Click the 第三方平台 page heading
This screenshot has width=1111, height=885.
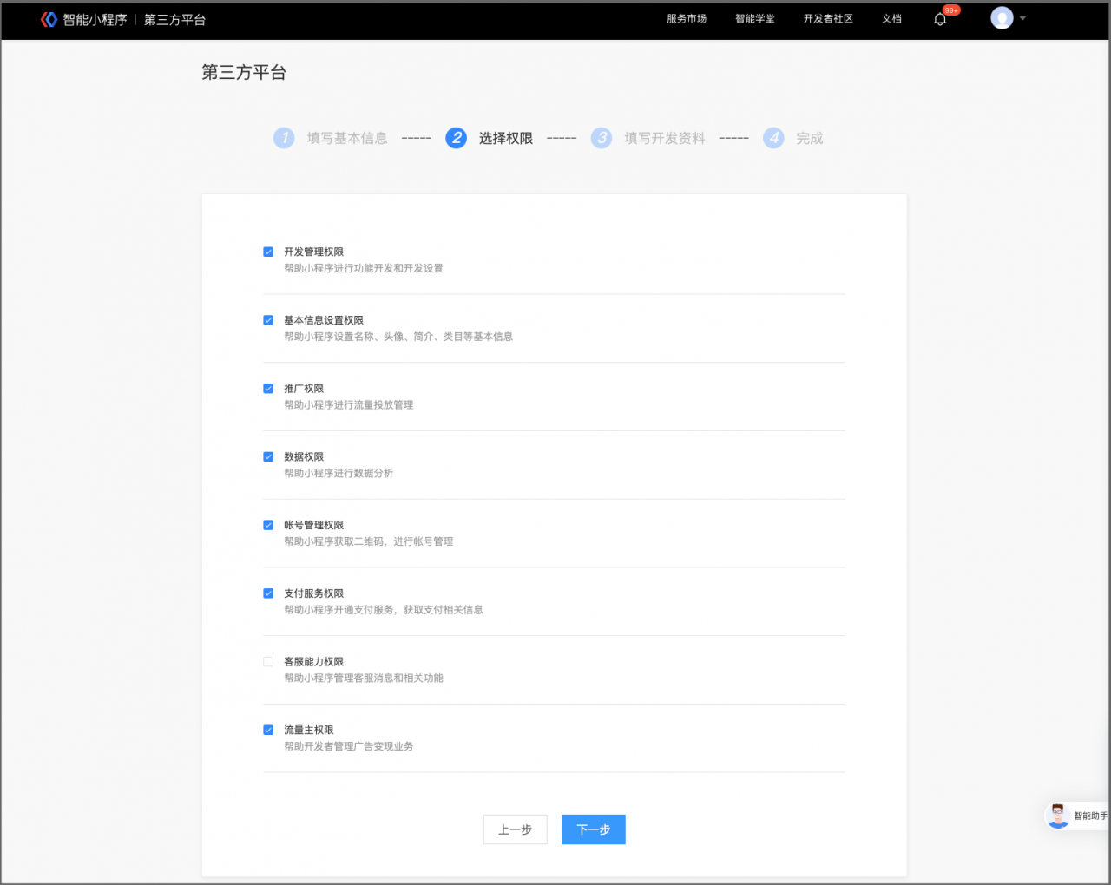tap(244, 73)
